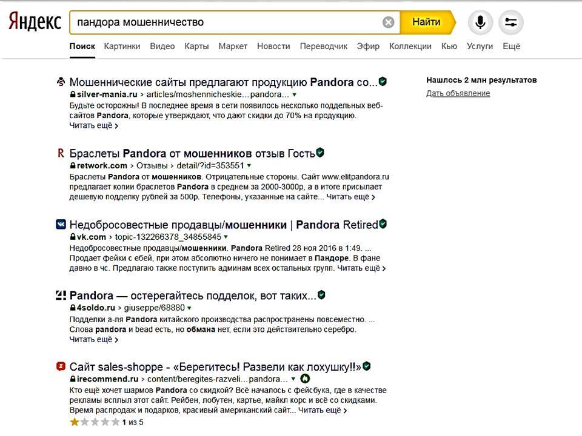Image resolution: width=582 pixels, height=436 pixels.
Task: Click the one-star rating under irecommend result
Action: [x=75, y=422]
